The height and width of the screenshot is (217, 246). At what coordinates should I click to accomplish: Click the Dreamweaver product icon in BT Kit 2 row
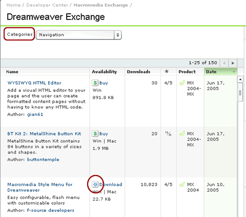click(182, 133)
